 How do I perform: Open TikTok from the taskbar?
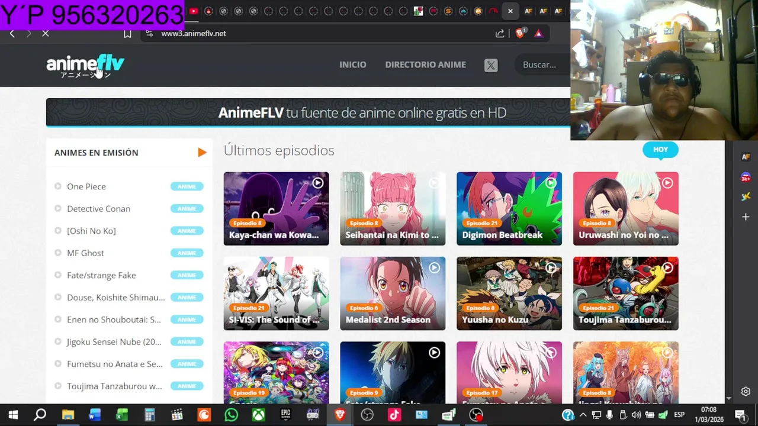[394, 415]
